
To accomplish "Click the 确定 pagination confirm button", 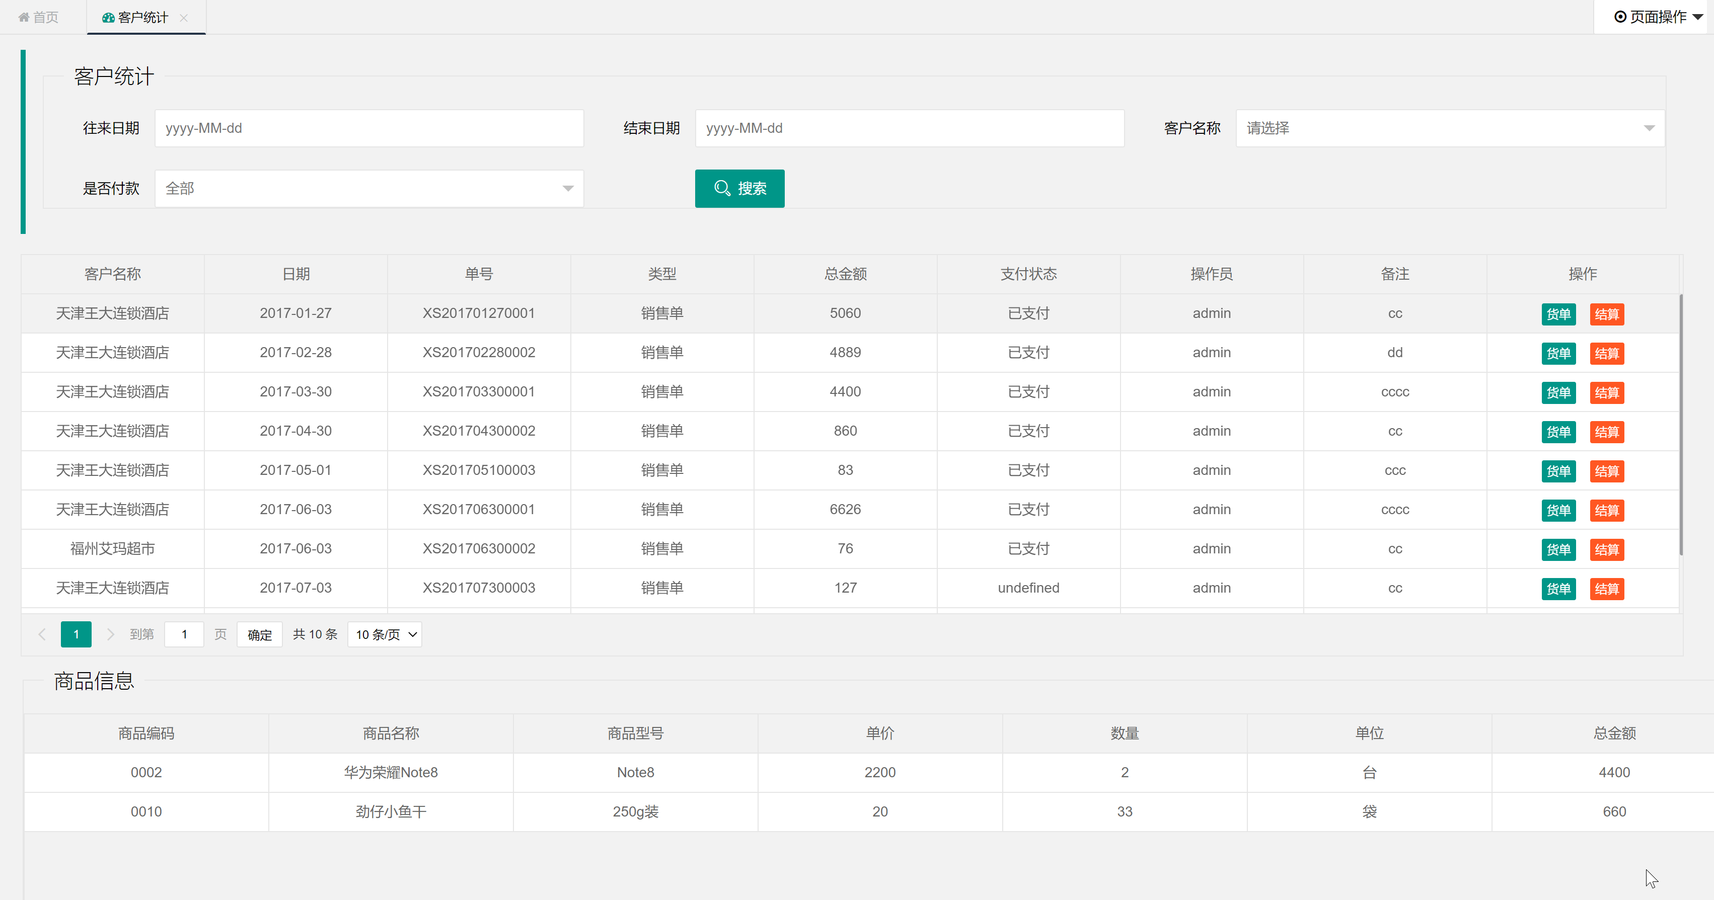I will point(260,634).
